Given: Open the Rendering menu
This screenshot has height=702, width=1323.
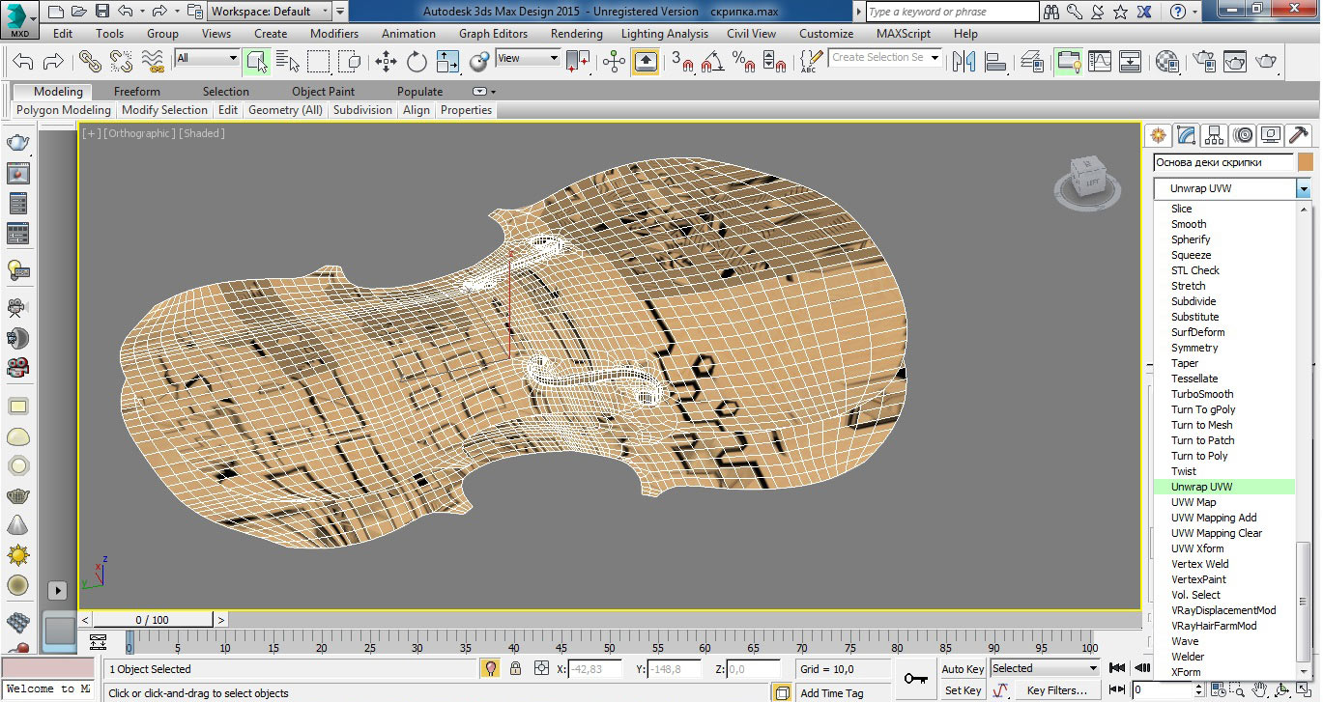Looking at the screenshot, I should 576,33.
